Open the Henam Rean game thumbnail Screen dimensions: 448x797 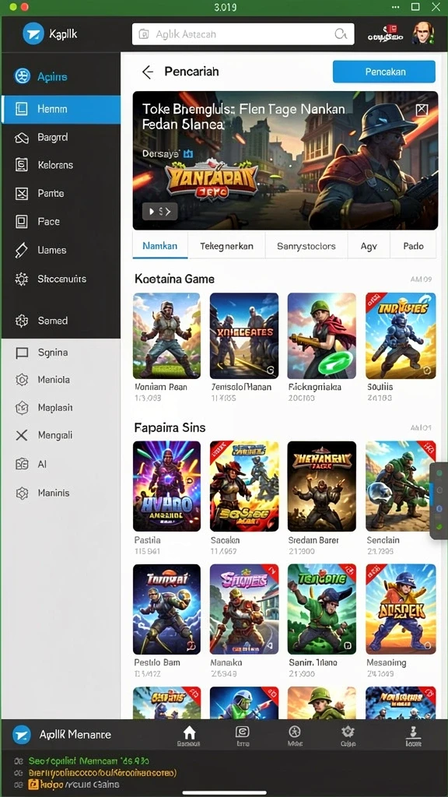pos(166,335)
